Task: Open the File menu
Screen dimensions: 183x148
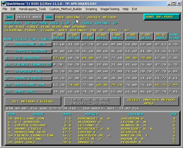Action: (x=5, y=9)
